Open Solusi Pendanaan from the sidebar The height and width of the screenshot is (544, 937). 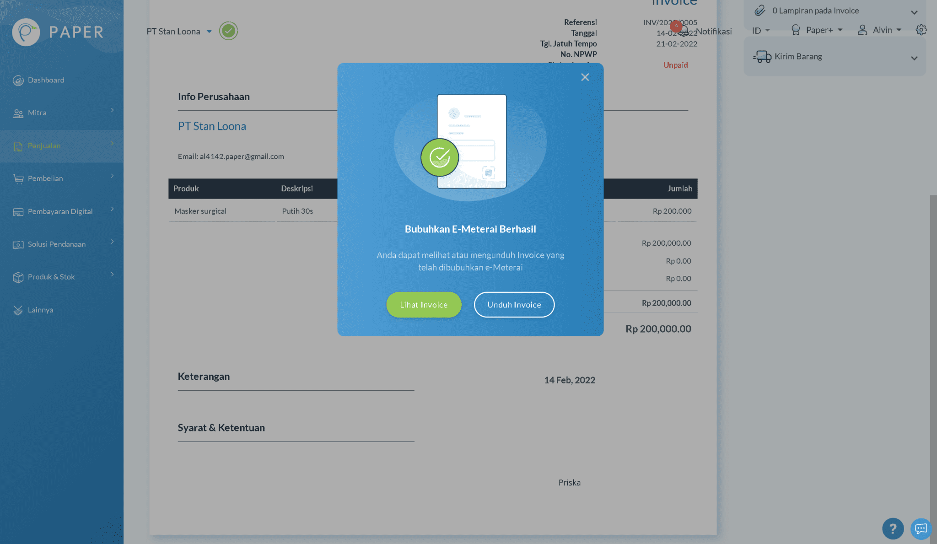click(57, 244)
